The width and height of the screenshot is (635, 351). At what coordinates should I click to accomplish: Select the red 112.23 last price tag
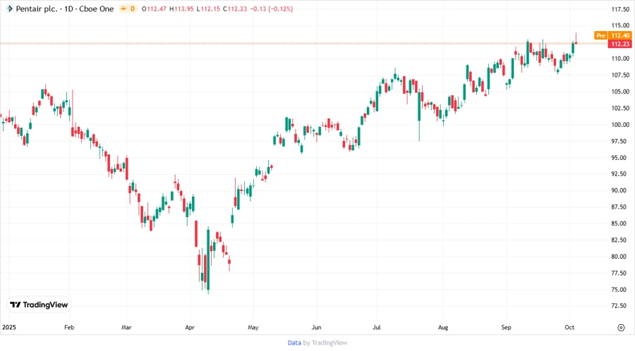coord(620,44)
